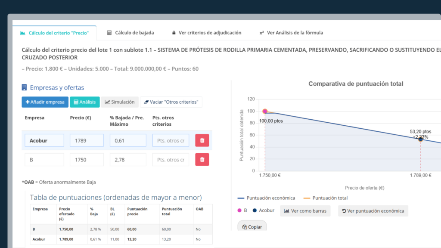Go to Ver Análisis de la fórmula tab
The image size is (441, 248).
point(291,33)
